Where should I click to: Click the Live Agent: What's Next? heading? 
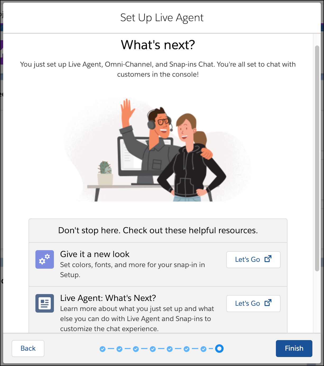click(108, 298)
